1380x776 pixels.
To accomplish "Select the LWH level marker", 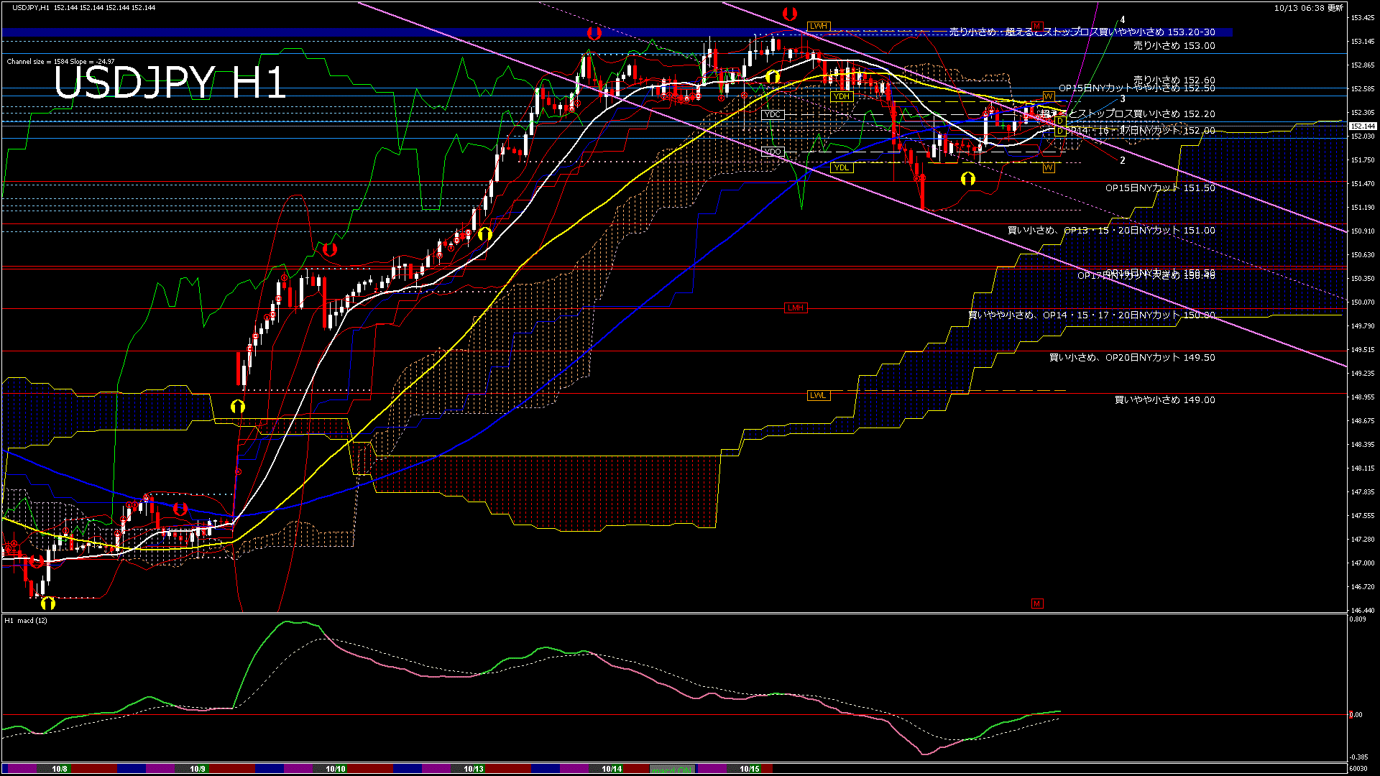I will (819, 26).
